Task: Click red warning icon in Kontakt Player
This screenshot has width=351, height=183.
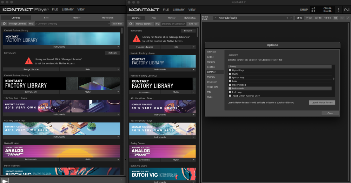Action: (29, 61)
